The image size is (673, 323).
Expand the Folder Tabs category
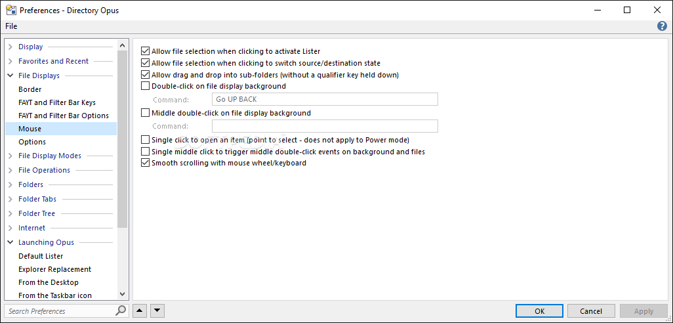pyautogui.click(x=10, y=200)
